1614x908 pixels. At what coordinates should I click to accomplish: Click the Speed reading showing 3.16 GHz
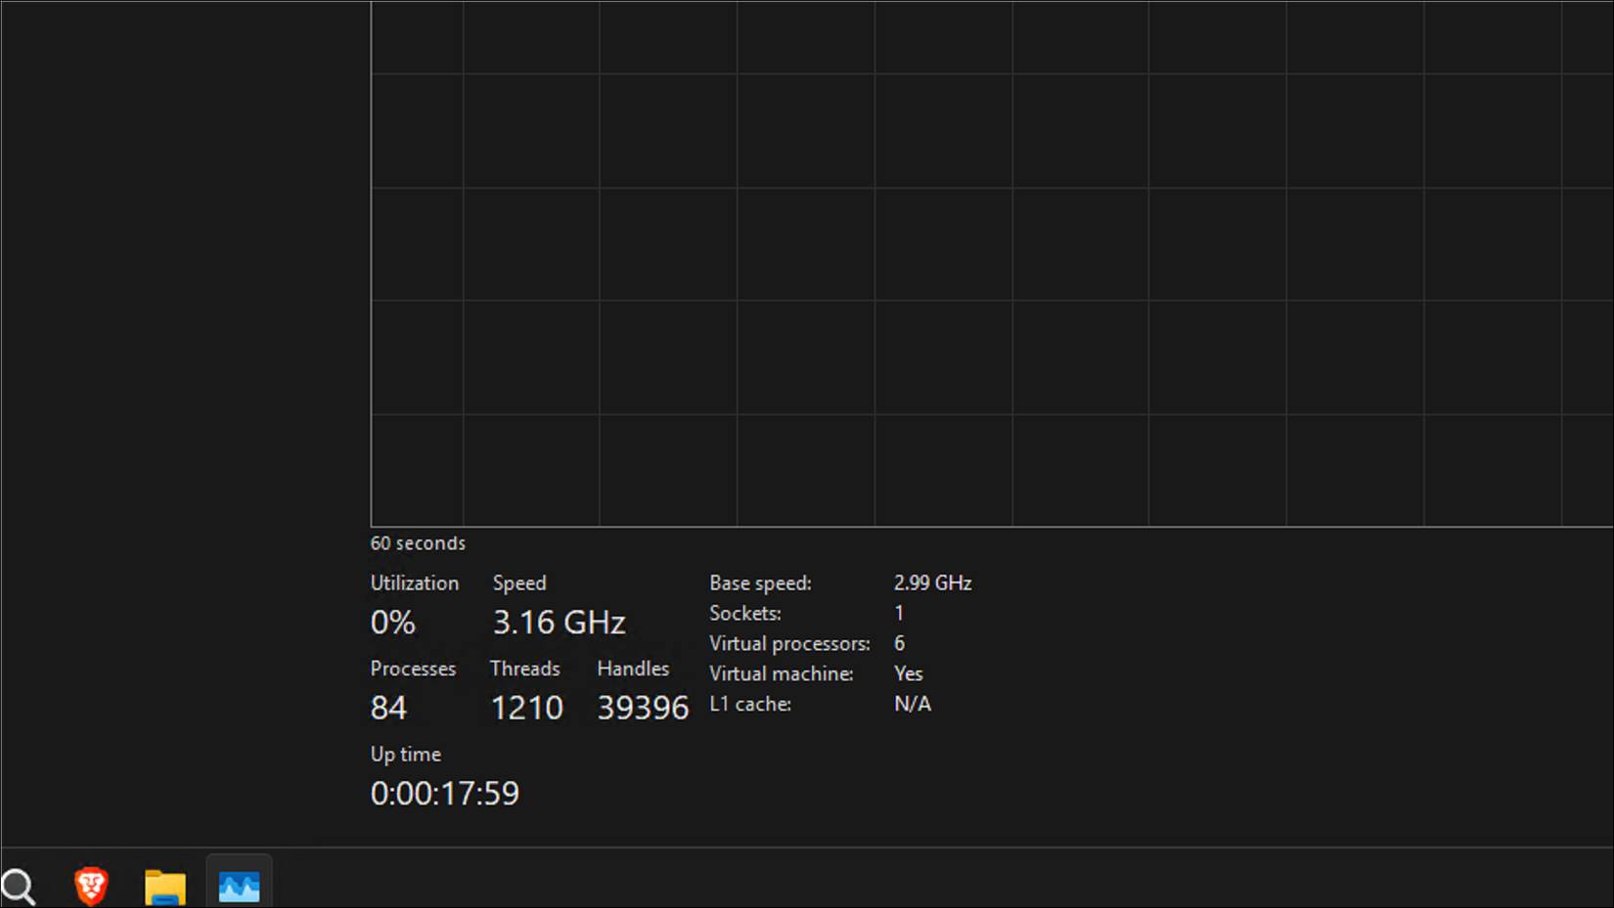coord(559,622)
